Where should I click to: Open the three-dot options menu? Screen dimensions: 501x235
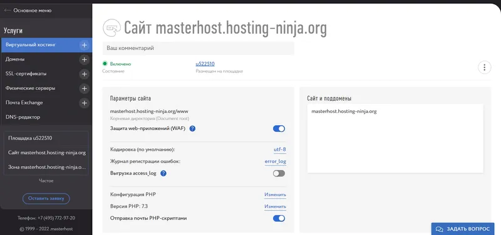coord(484,67)
